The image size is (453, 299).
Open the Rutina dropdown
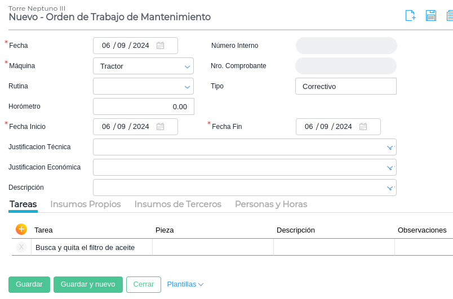(143, 86)
